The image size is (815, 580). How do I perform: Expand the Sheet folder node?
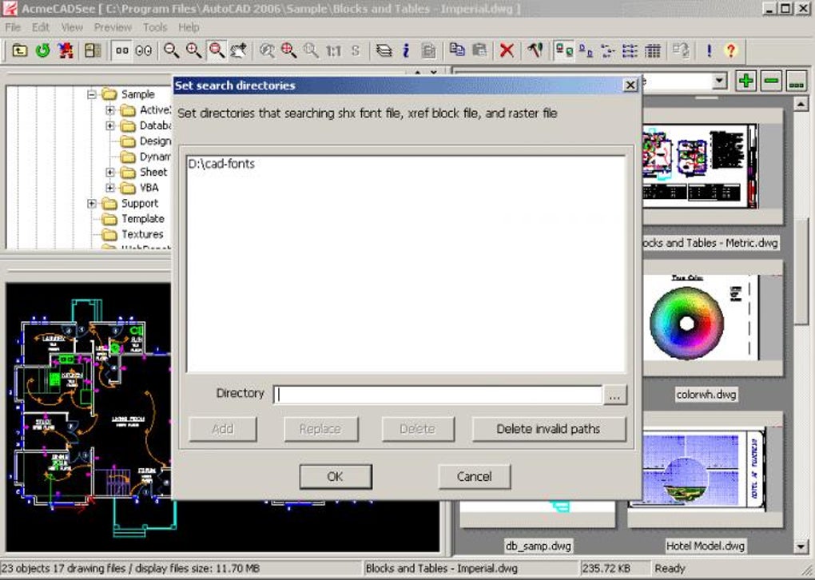point(110,172)
